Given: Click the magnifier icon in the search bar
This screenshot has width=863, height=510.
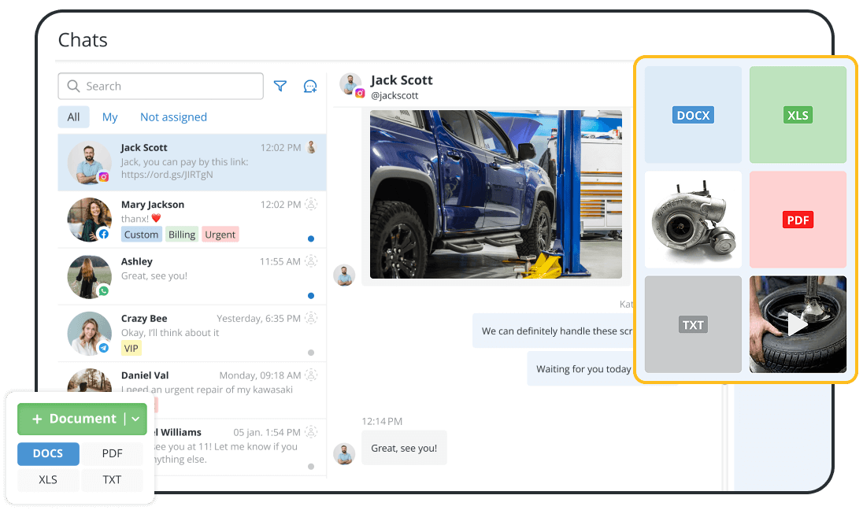Looking at the screenshot, I should (x=72, y=86).
